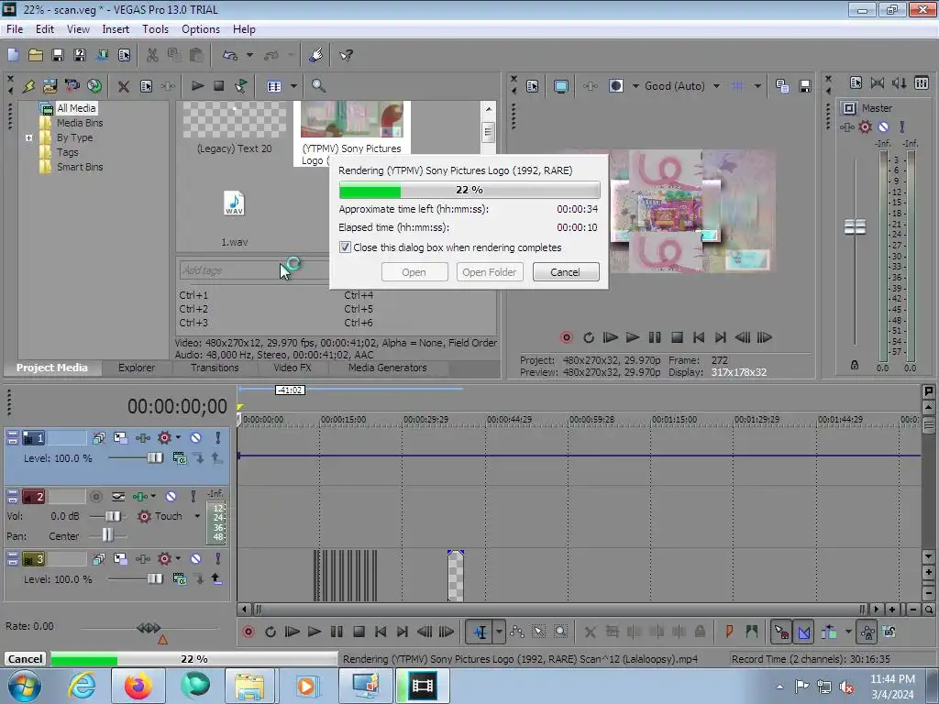
Task: Toggle Solo on video track 1
Action: coord(218,437)
